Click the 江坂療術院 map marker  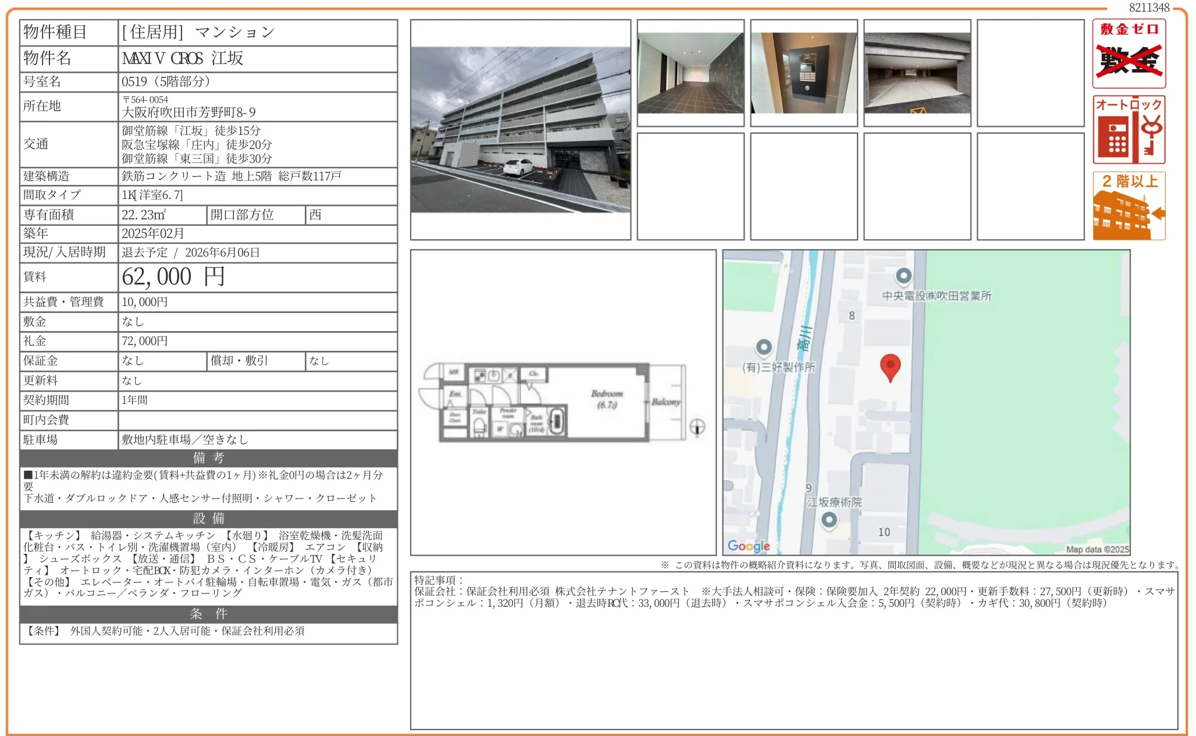(829, 520)
